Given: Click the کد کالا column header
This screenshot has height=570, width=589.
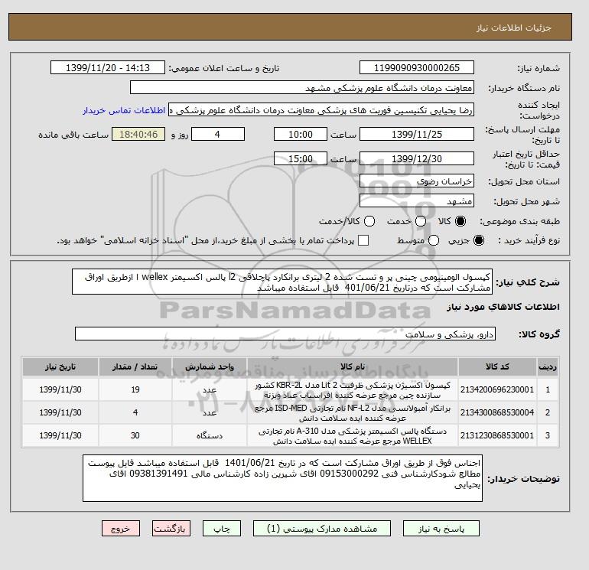Looking at the screenshot, I should (x=497, y=366).
